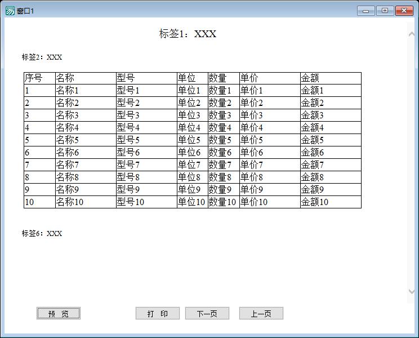Minimize the 窗口1 window

(366, 11)
